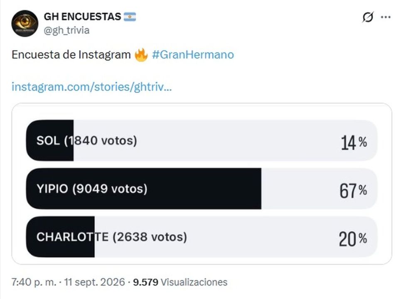Image resolution: width=403 pixels, height=299 pixels.
Task: Click the 67% result for YIPIO
Action: (x=353, y=191)
